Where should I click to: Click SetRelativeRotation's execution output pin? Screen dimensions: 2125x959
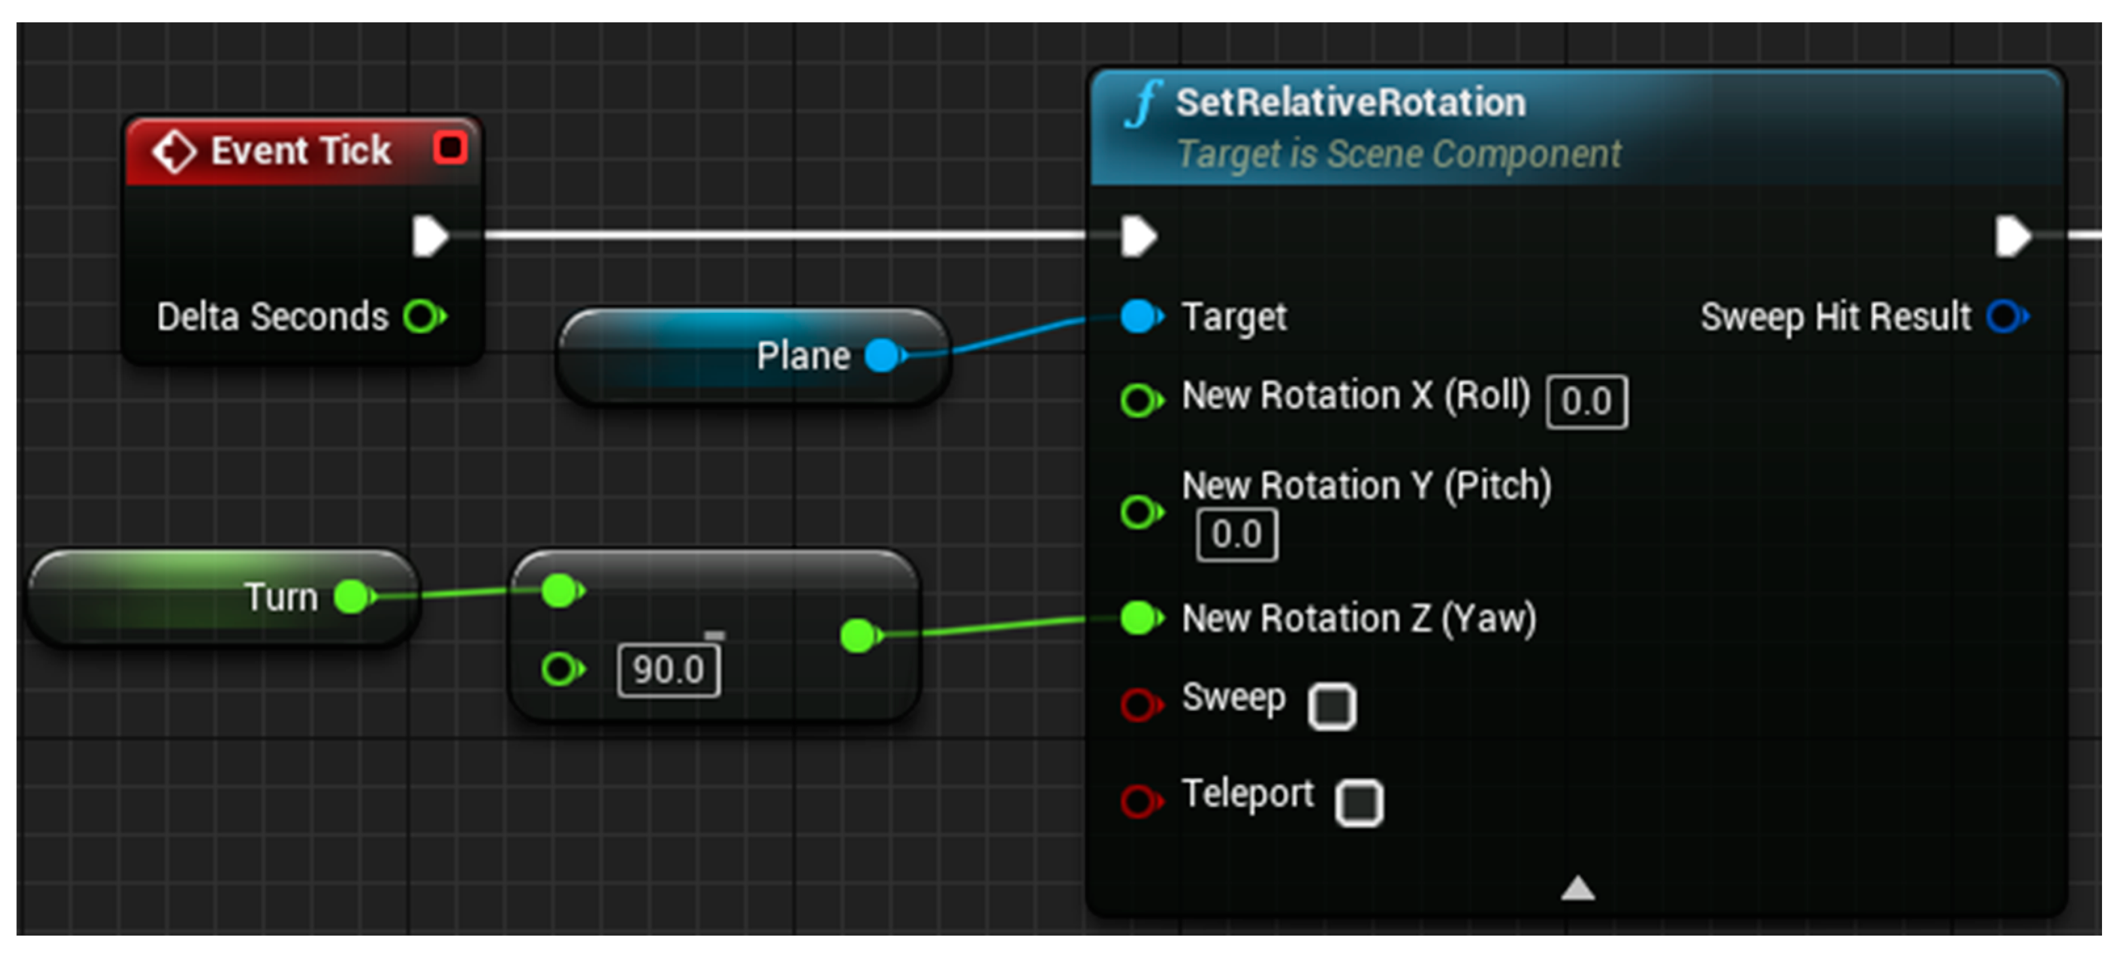(2011, 237)
